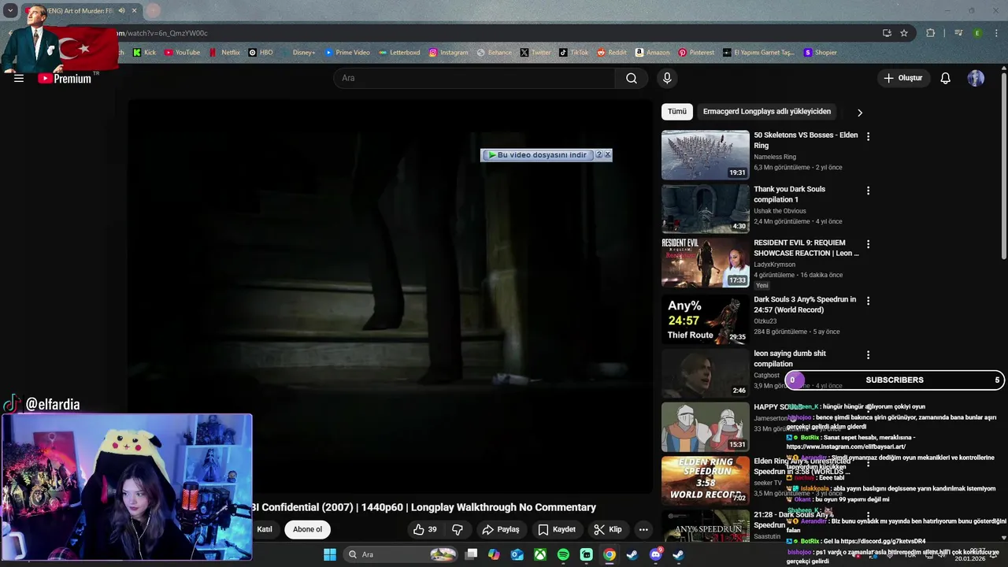Open the TikTok bookmark
The height and width of the screenshot is (567, 1008).
(x=574, y=53)
